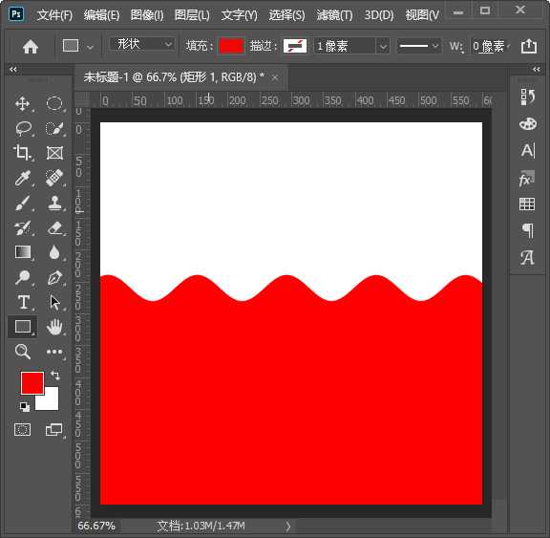
Task: Reset default foreground and background colors
Action: click(25, 407)
